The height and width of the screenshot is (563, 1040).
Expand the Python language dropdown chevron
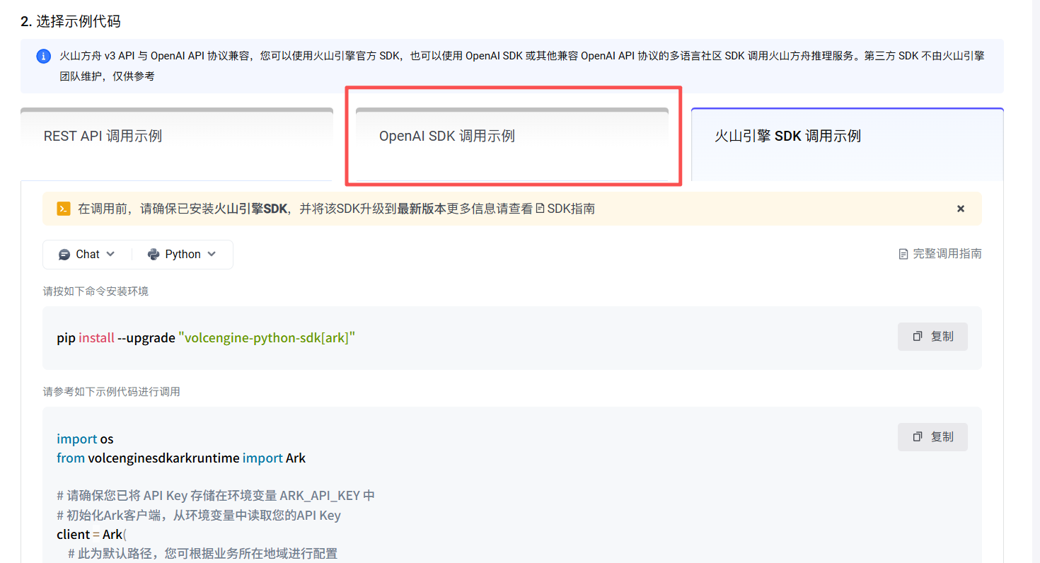pos(212,254)
